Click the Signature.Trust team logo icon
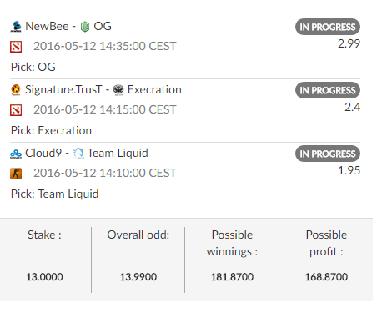Screen dimensions: 387x323 pos(16,90)
